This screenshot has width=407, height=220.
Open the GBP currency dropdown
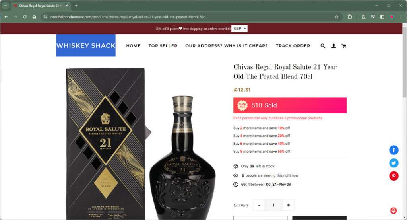[239, 29]
